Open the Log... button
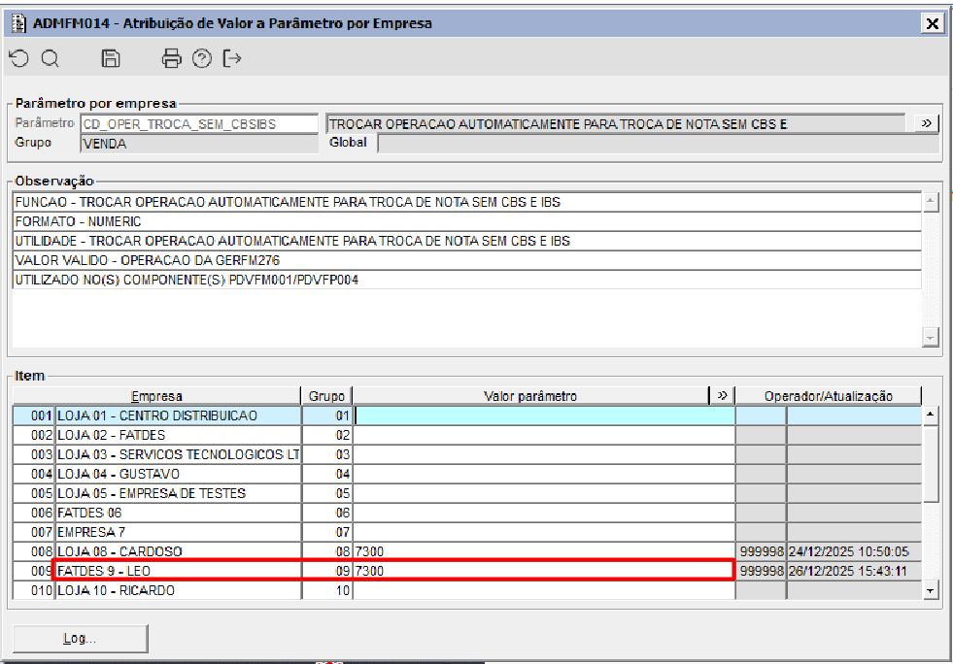 point(81,639)
